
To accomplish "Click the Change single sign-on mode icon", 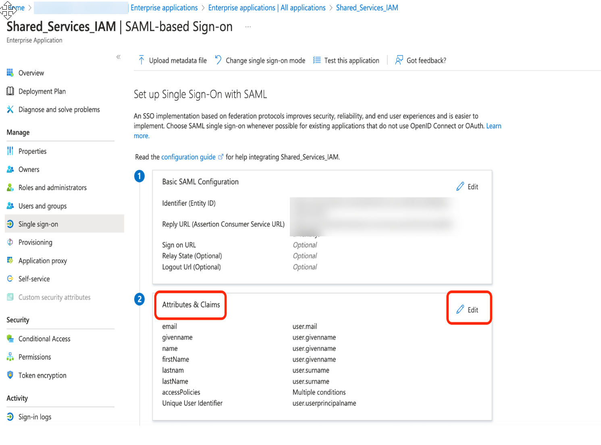I will pyautogui.click(x=218, y=60).
